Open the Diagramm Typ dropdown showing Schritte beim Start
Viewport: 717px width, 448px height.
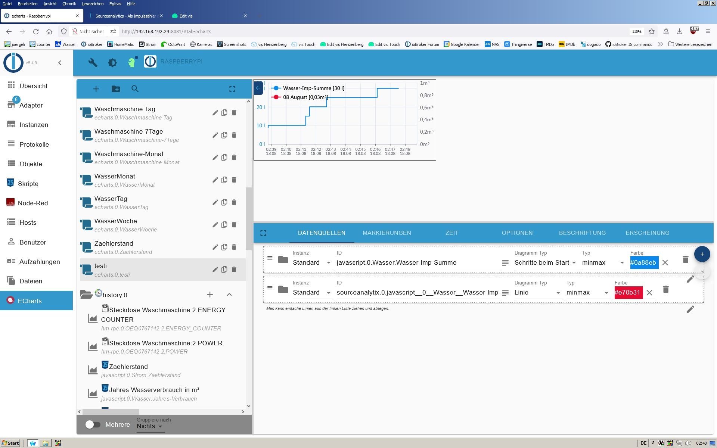click(x=545, y=263)
